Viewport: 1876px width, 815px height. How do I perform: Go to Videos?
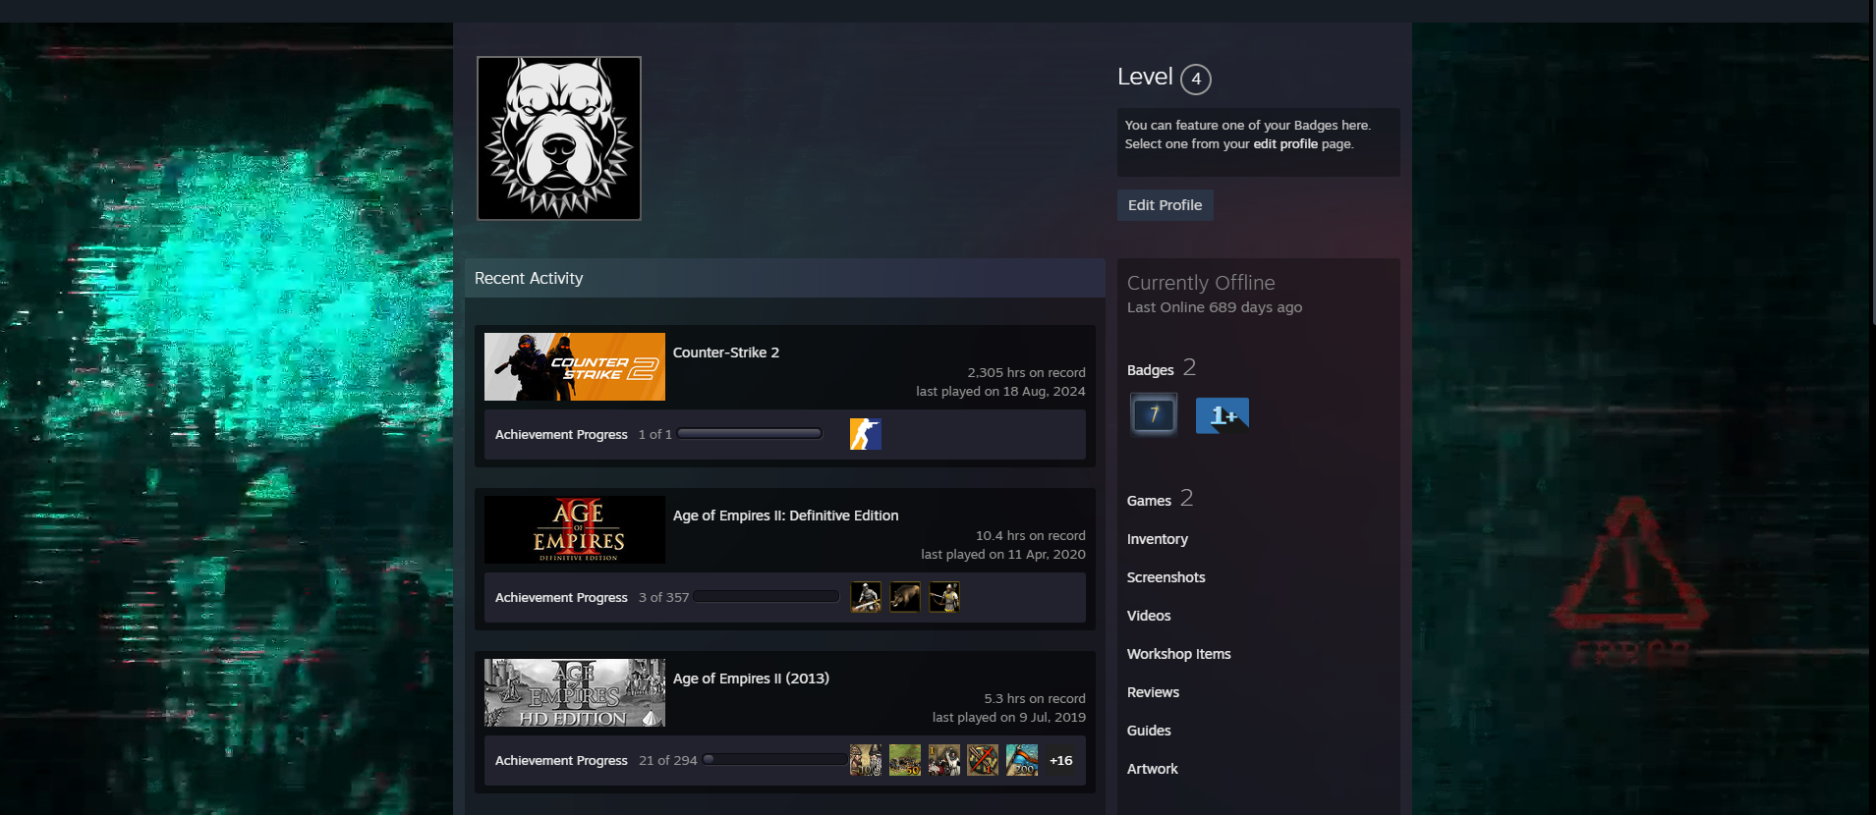point(1149,616)
